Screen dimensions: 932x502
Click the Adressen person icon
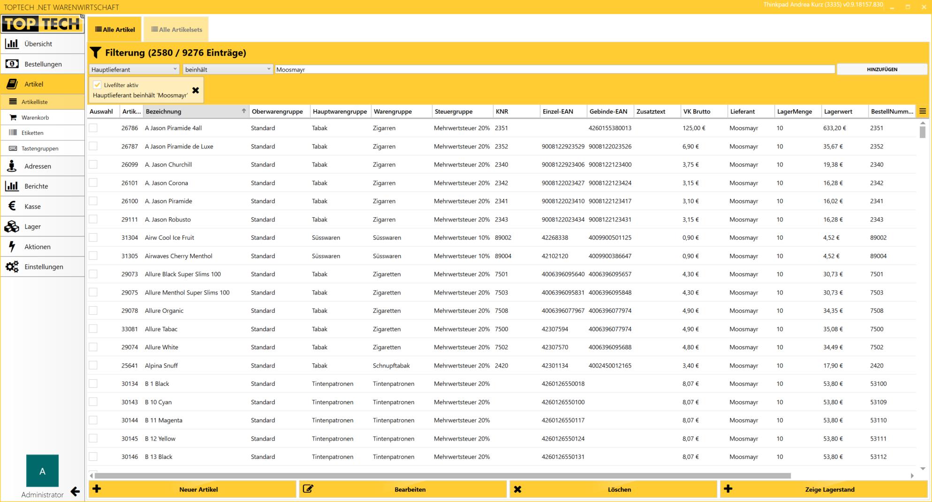coord(12,166)
